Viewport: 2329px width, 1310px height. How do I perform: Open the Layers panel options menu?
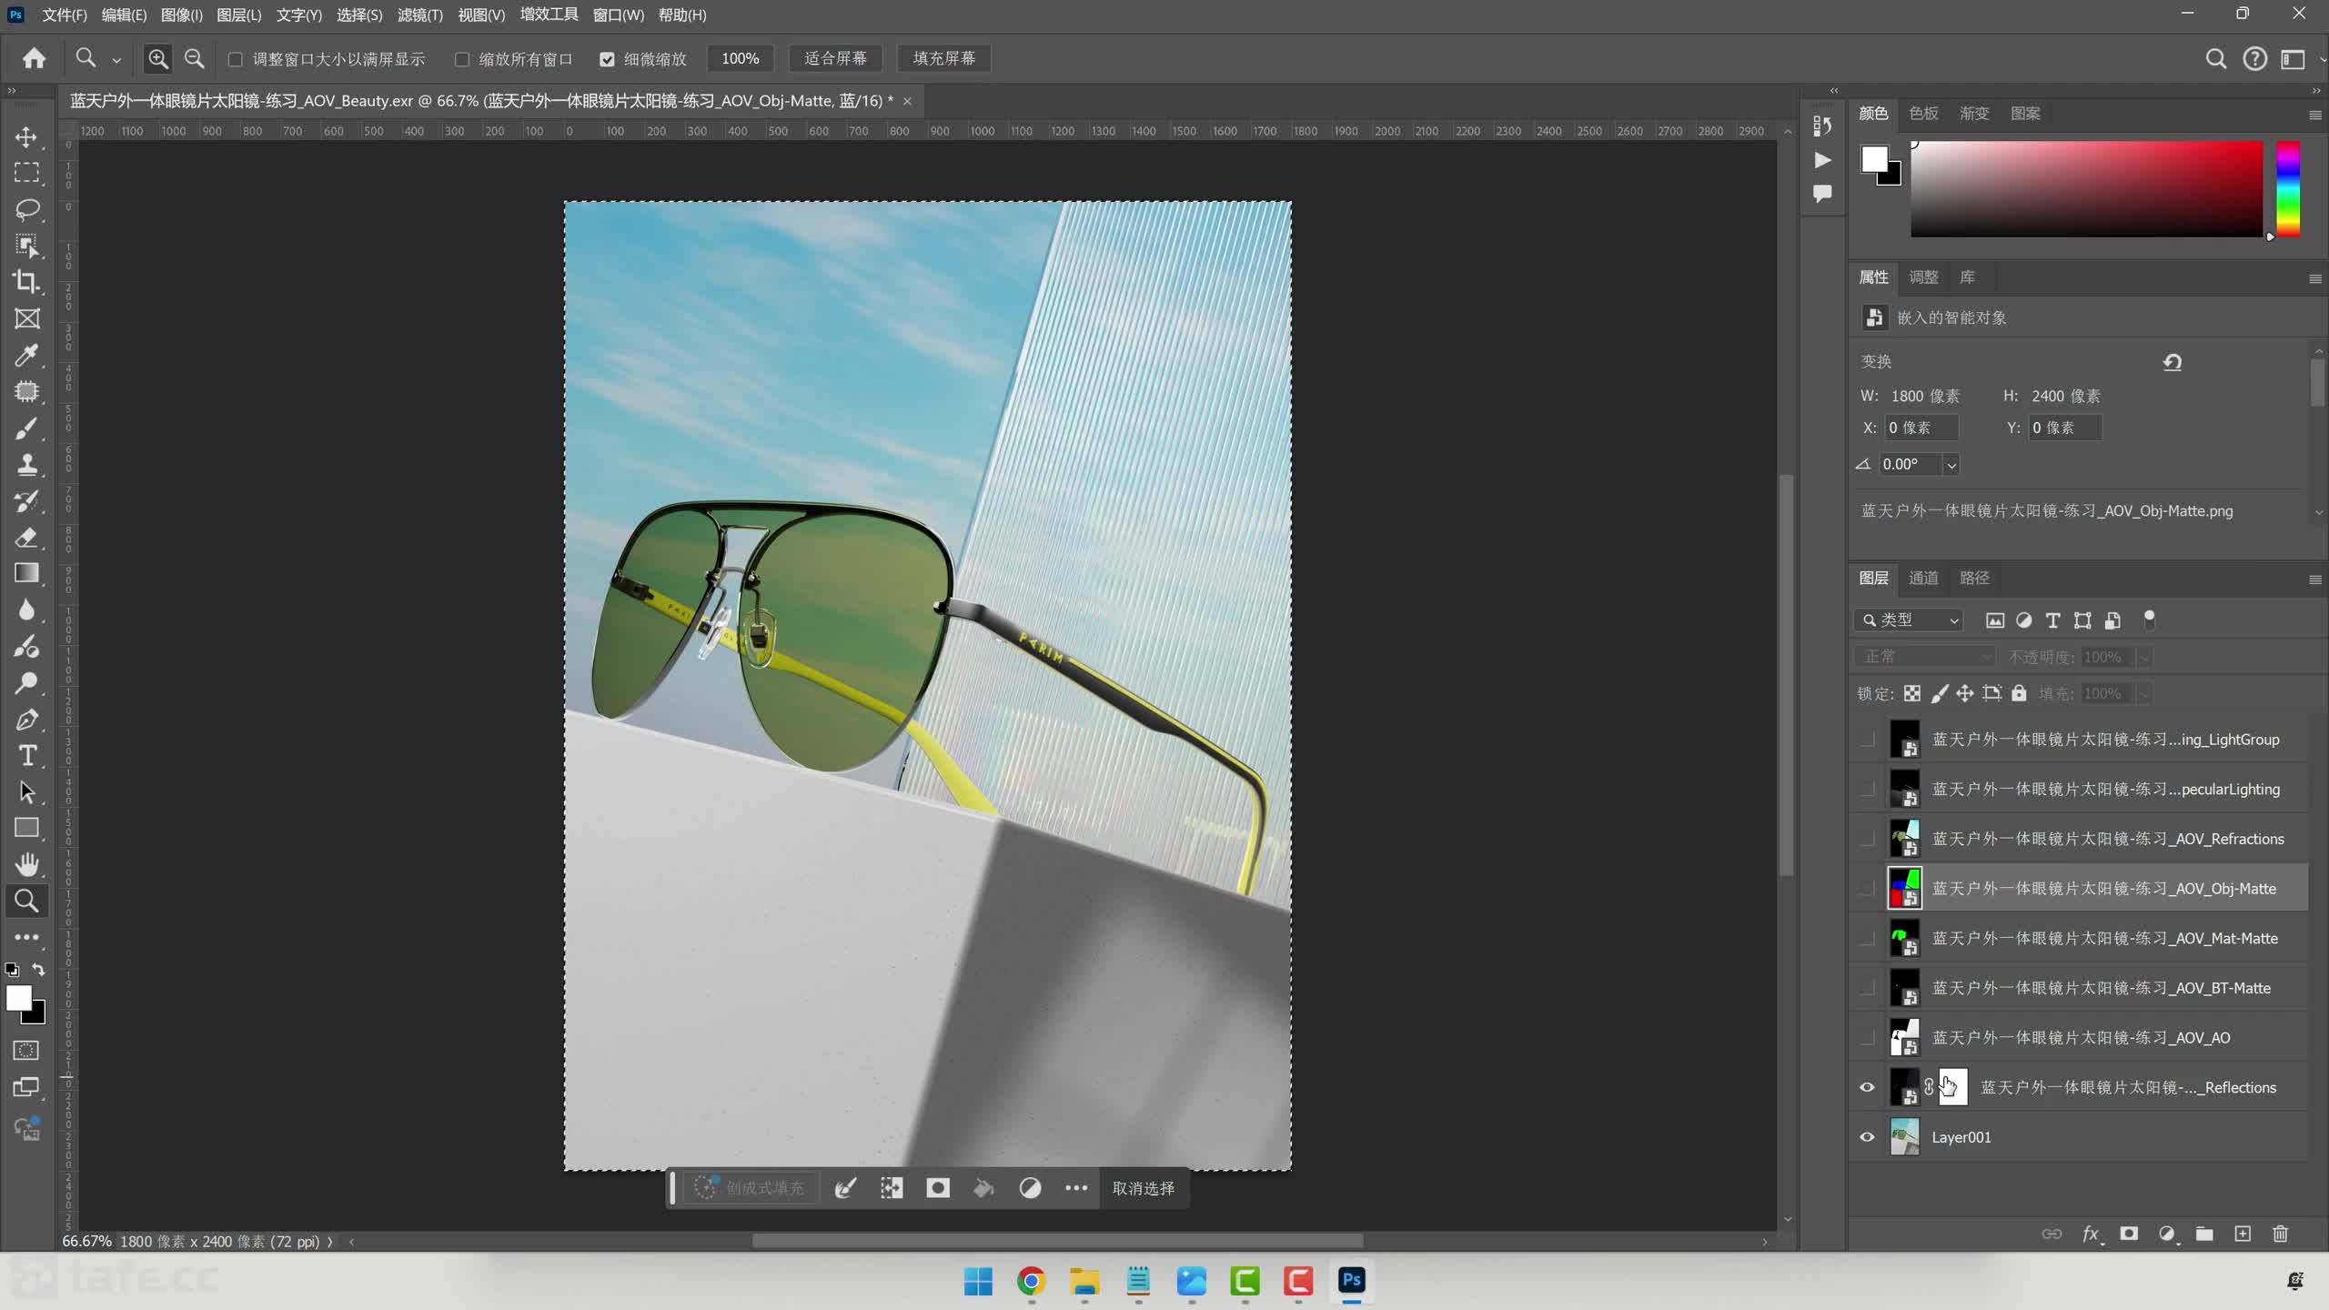tap(2315, 579)
